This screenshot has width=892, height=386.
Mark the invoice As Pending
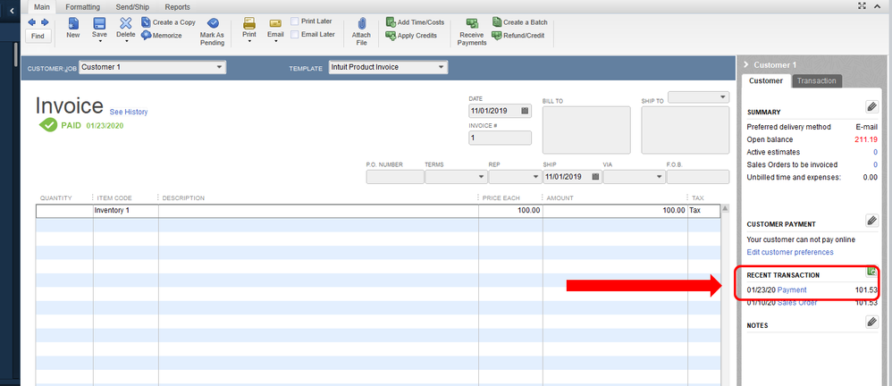point(212,31)
